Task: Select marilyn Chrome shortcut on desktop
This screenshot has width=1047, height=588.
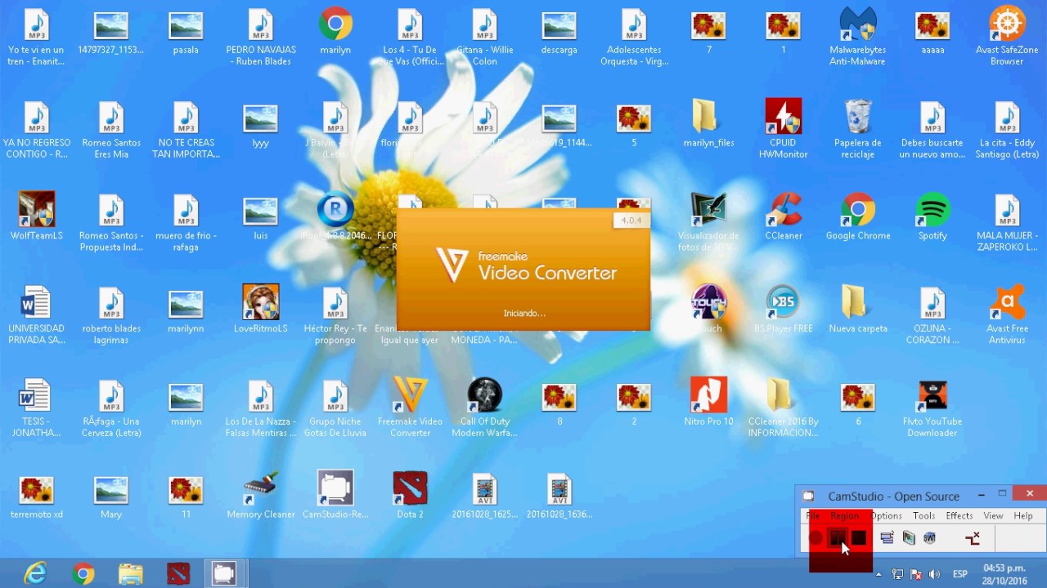Action: 335,30
